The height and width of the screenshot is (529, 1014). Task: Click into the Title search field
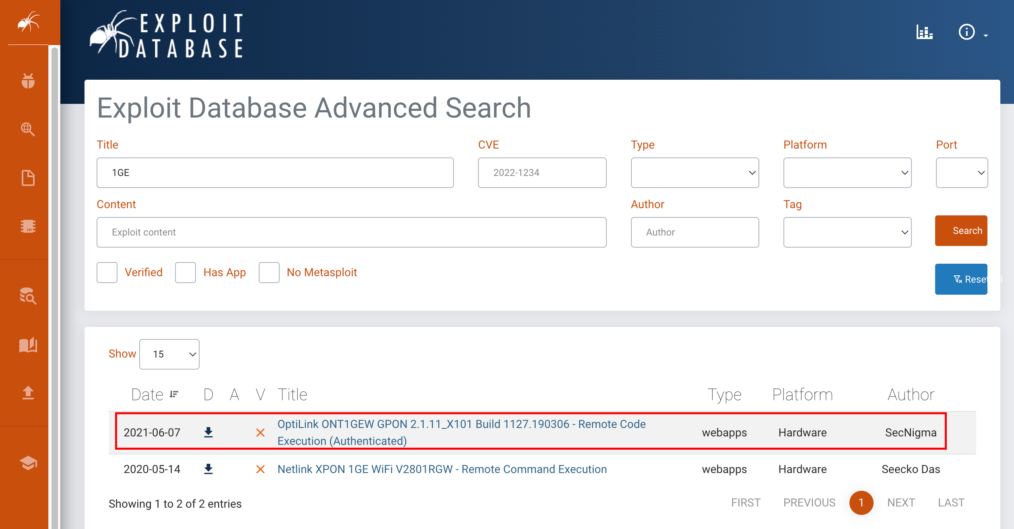point(275,173)
